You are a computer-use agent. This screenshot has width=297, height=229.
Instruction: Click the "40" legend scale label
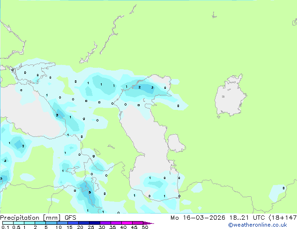click(123, 227)
